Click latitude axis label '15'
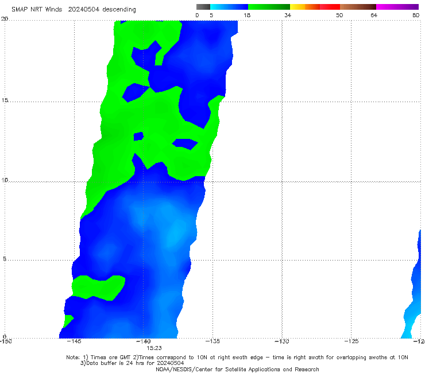The width and height of the screenshot is (425, 373). pos(5,100)
